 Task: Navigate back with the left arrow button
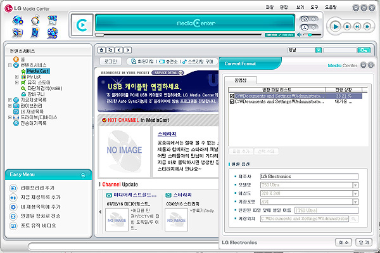click(119, 50)
